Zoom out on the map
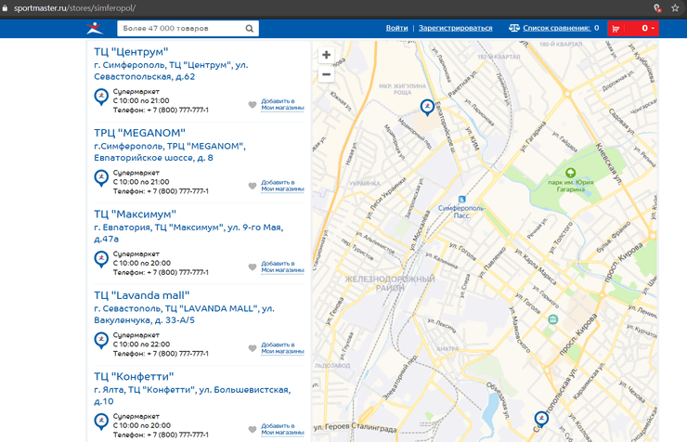Viewport: 687px width, 442px height. tap(326, 74)
